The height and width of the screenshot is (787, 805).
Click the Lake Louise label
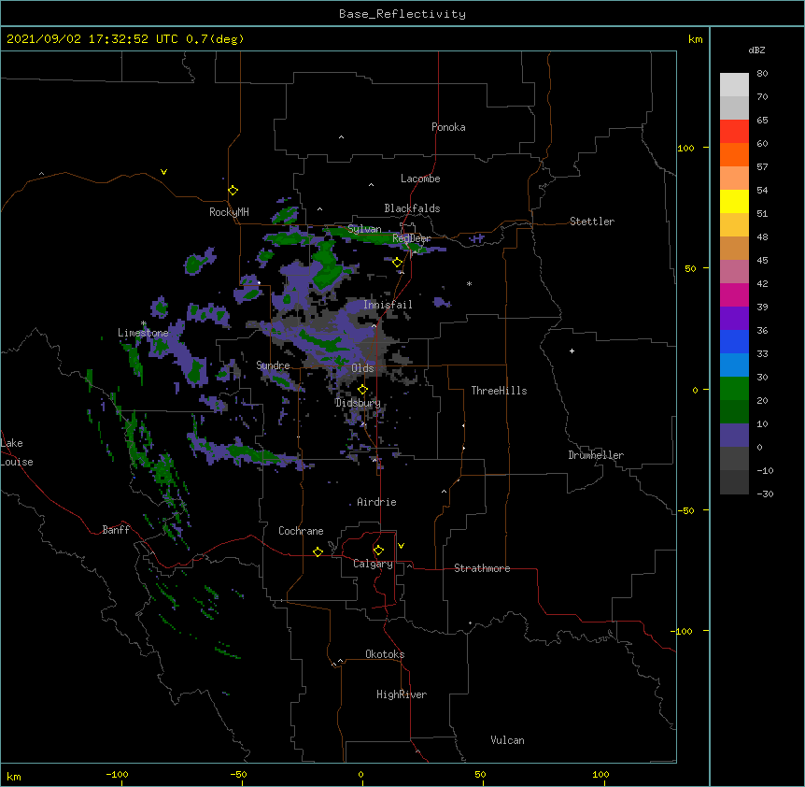[x=17, y=452]
